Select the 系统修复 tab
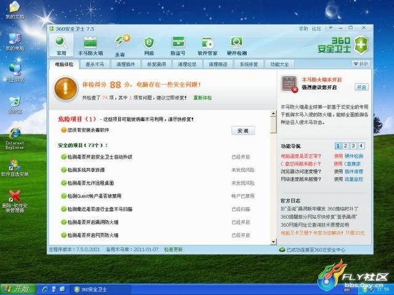Image resolution: width=394 pixels, height=295 pixels. 249,64
